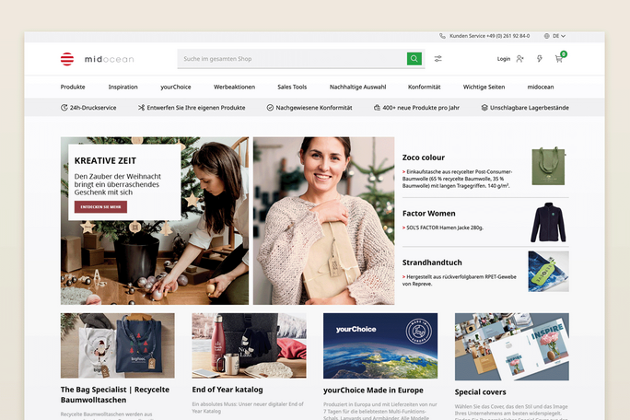Open the Zoco colour product link
The width and height of the screenshot is (630, 420).
(424, 157)
